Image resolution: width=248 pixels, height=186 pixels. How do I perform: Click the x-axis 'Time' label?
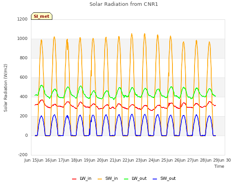(219, 166)
